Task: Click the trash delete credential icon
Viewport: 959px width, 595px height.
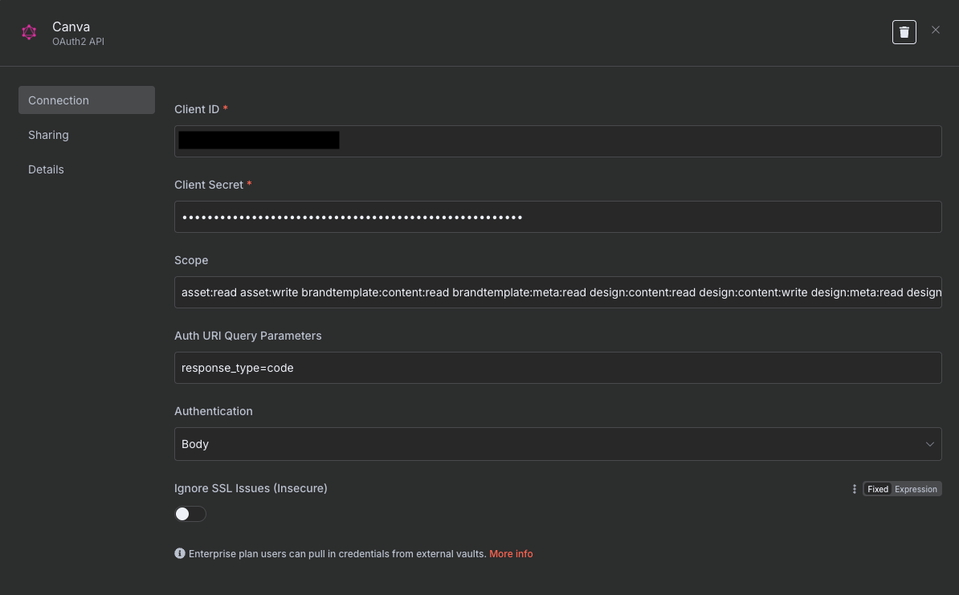Action: tap(904, 32)
